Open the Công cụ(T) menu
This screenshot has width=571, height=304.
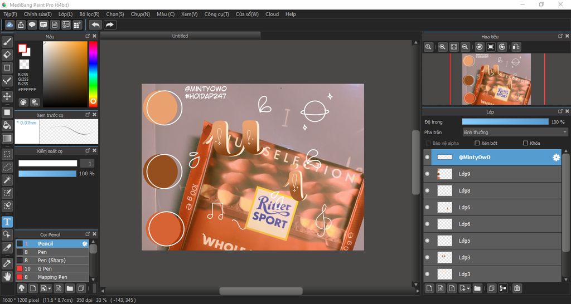tap(217, 14)
